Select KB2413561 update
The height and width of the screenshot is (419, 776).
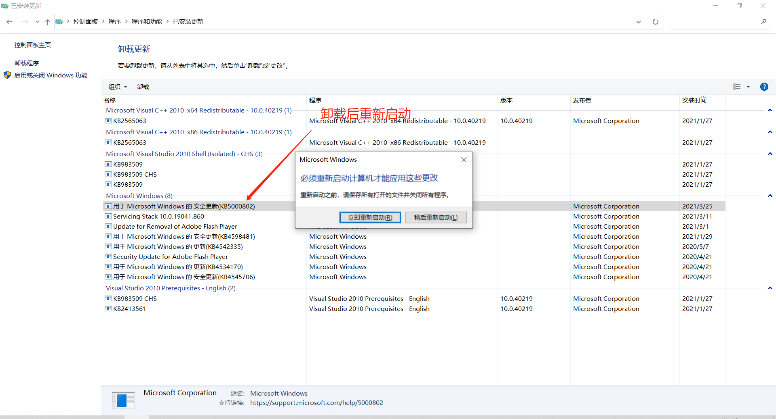click(x=130, y=309)
